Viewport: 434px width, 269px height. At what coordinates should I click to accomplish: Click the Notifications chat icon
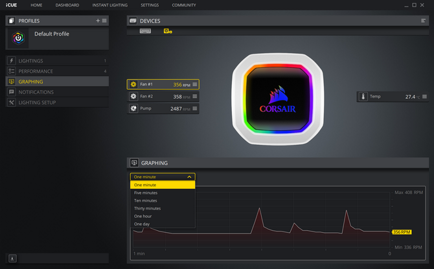point(12,92)
